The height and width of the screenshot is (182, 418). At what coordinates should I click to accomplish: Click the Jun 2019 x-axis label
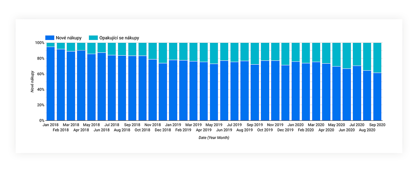tap(224, 130)
